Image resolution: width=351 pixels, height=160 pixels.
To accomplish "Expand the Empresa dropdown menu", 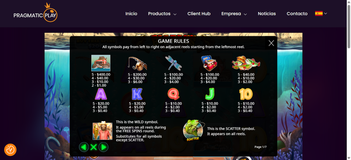I will (x=234, y=14).
